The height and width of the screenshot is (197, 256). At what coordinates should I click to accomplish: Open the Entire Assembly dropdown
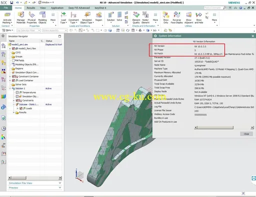click(55, 30)
